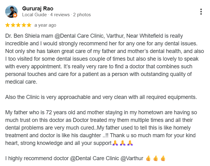The width and height of the screenshot is (210, 166).
Task: Click the first yellow rating star
Action: pyautogui.click(x=8, y=25)
